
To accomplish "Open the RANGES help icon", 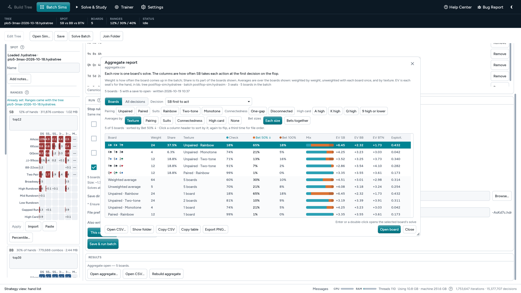I will [x=27, y=93].
